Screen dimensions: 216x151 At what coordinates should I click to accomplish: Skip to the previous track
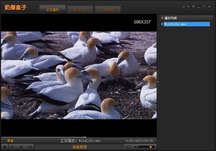point(12,147)
